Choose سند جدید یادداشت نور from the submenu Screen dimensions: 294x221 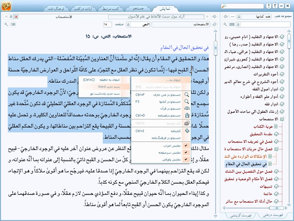point(104,93)
